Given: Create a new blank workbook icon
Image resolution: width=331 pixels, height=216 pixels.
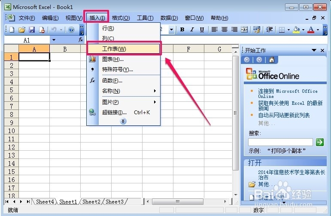Looking at the screenshot, I should coord(12,30).
